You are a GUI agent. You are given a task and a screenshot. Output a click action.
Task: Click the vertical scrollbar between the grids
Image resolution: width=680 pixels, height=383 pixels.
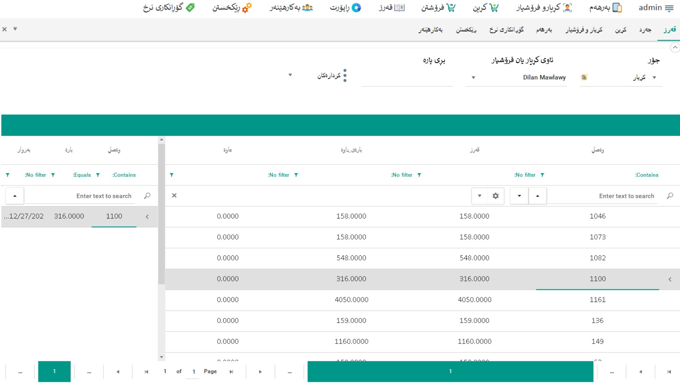(161, 213)
